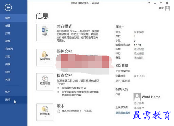Click the back arrow circle icon

[x=8, y=7]
